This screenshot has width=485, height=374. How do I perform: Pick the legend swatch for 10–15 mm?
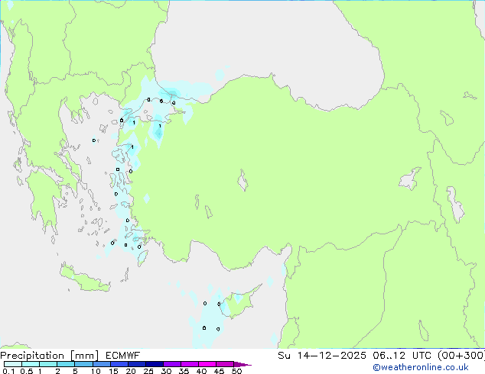(102, 364)
